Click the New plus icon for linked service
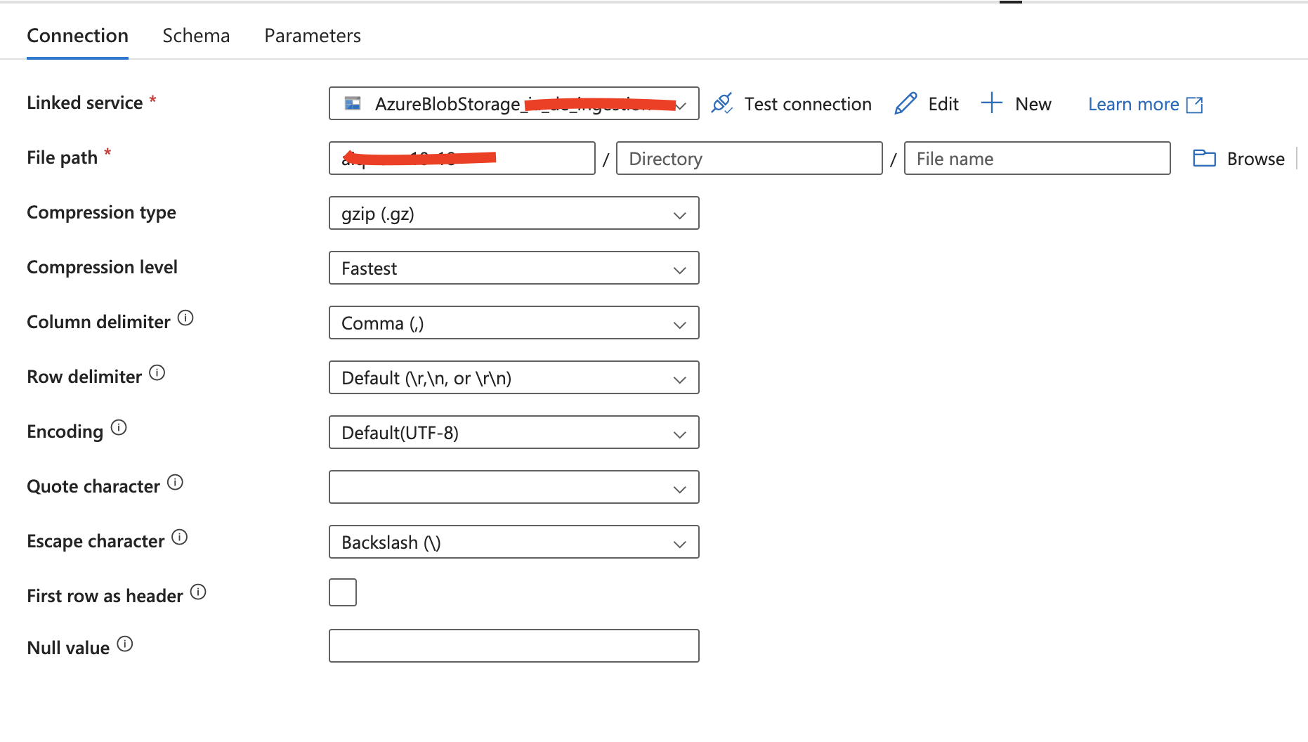 (992, 103)
